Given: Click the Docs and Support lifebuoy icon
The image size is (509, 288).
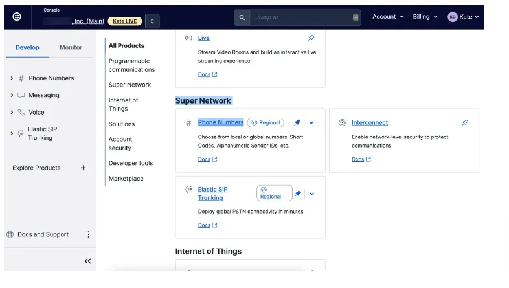Looking at the screenshot, I should pos(10,234).
